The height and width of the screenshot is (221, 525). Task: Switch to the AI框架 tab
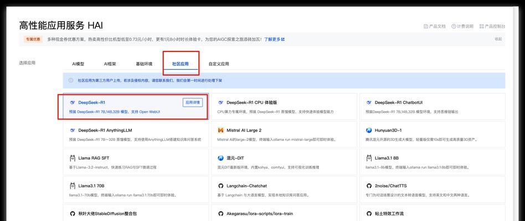(110, 64)
